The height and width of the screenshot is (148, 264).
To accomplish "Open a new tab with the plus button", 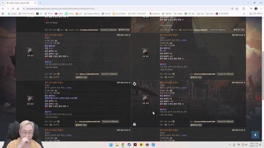I will tap(40, 3).
